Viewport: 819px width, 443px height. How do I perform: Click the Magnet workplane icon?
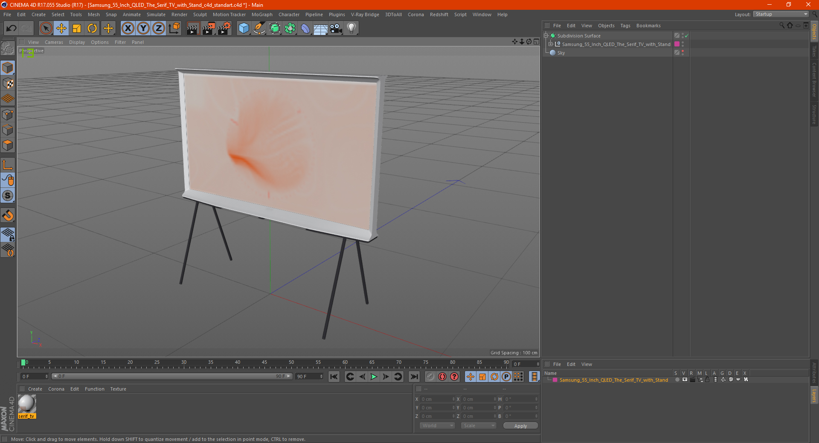(x=8, y=216)
